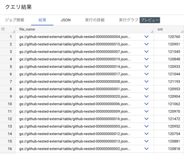The image size is (184, 154).
Task: Click file path text ending 000000000002.json
Action: (75, 149)
